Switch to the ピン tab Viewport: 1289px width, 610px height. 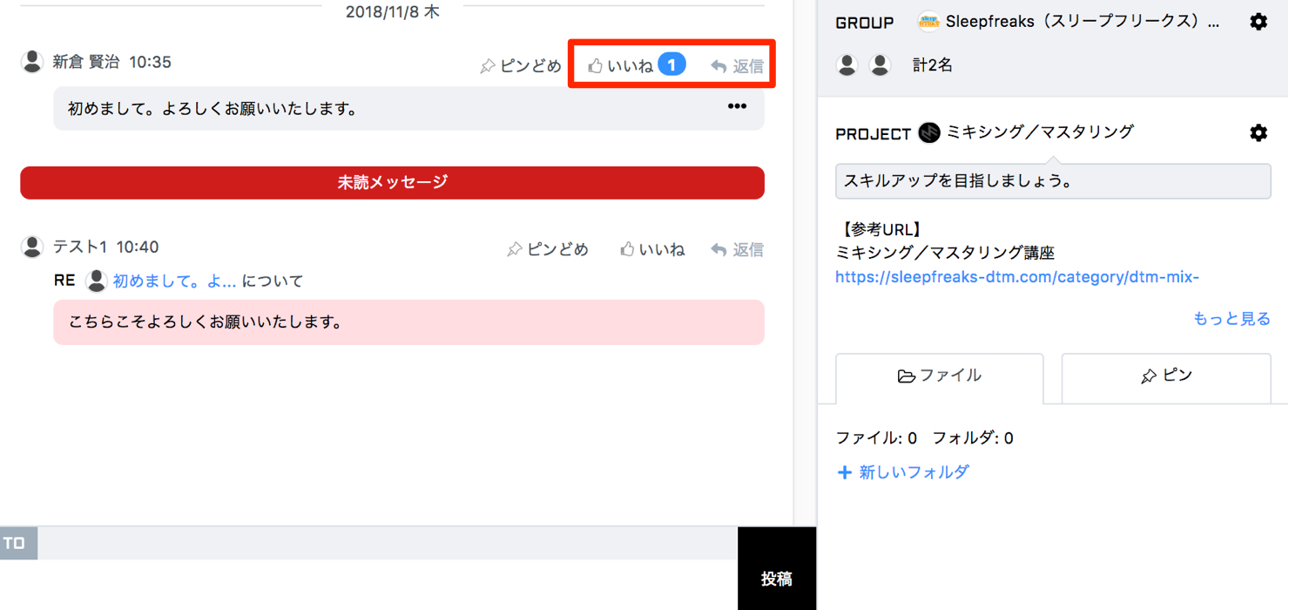pyautogui.click(x=1166, y=376)
